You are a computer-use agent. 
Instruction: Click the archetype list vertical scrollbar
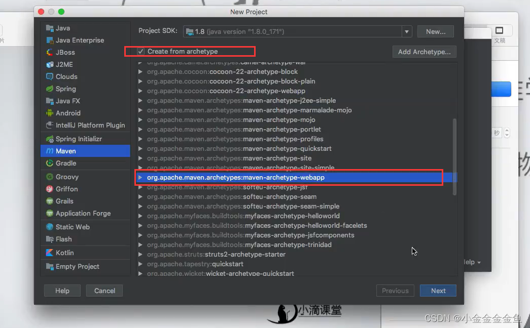[x=454, y=156]
